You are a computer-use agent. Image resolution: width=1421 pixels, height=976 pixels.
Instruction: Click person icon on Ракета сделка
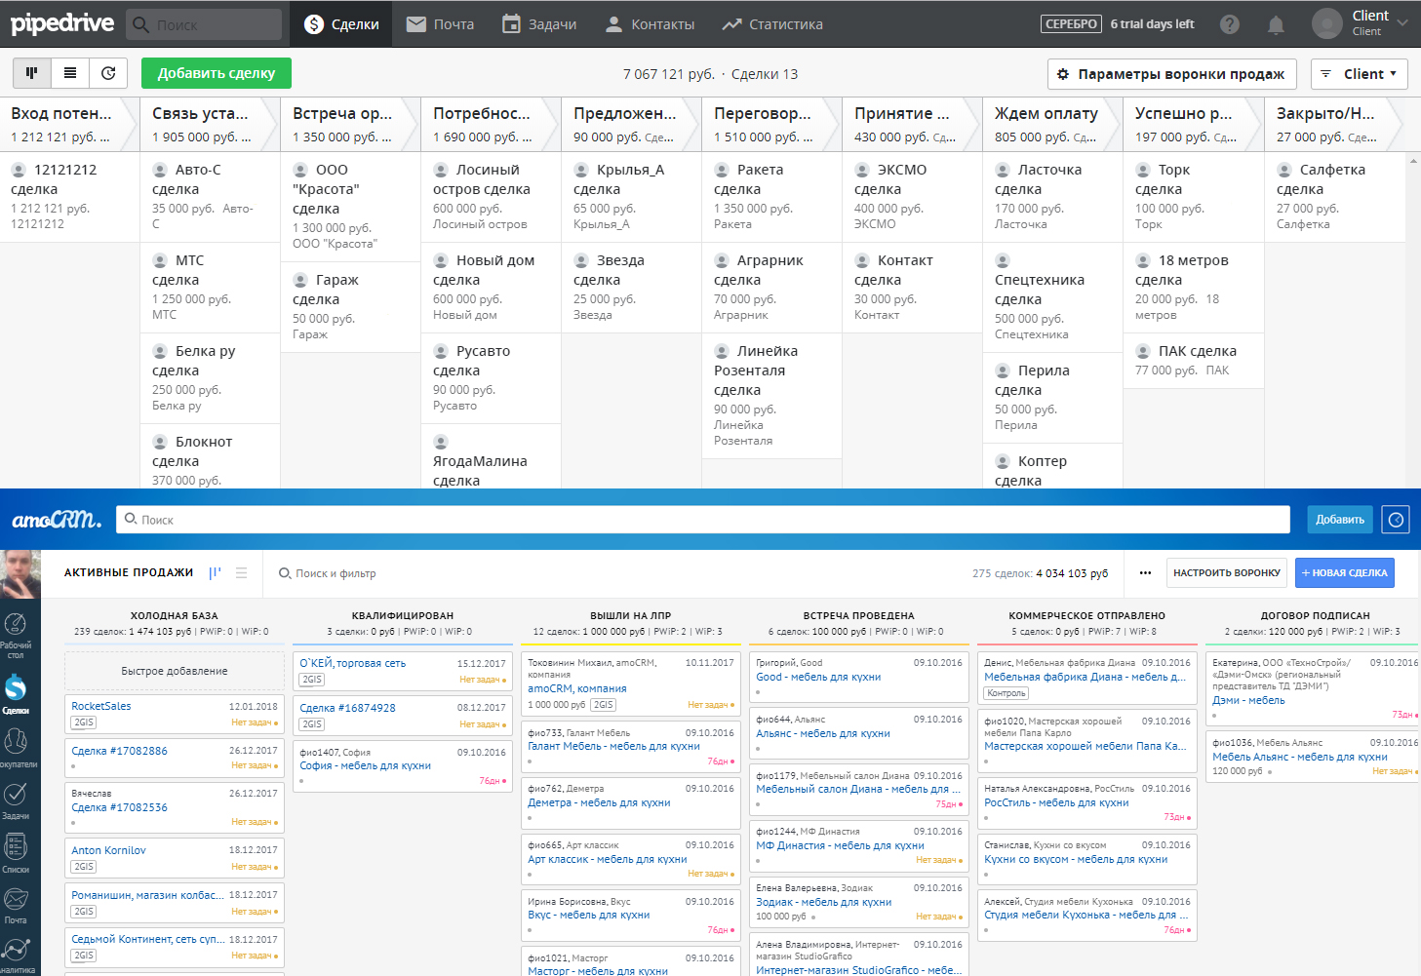[x=722, y=170]
